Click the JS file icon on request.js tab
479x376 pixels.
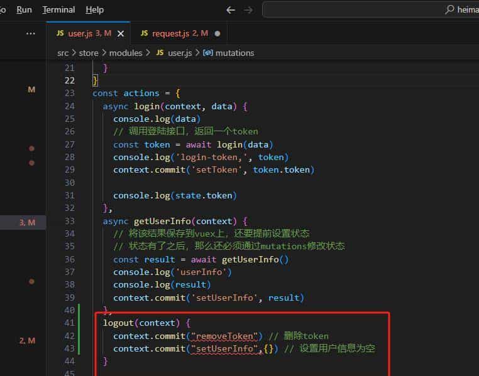(x=145, y=33)
